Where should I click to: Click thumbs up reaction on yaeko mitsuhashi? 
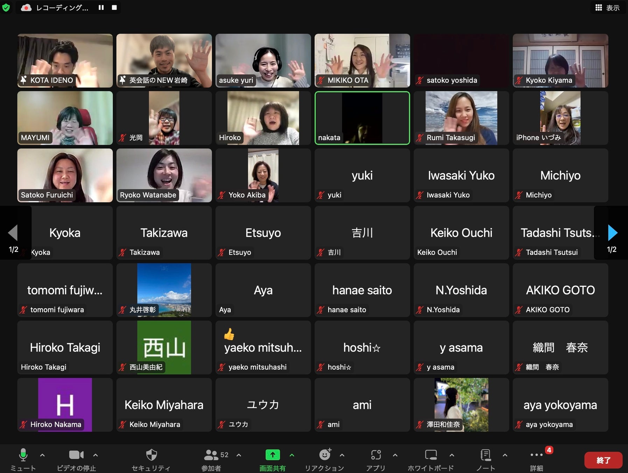point(229,334)
